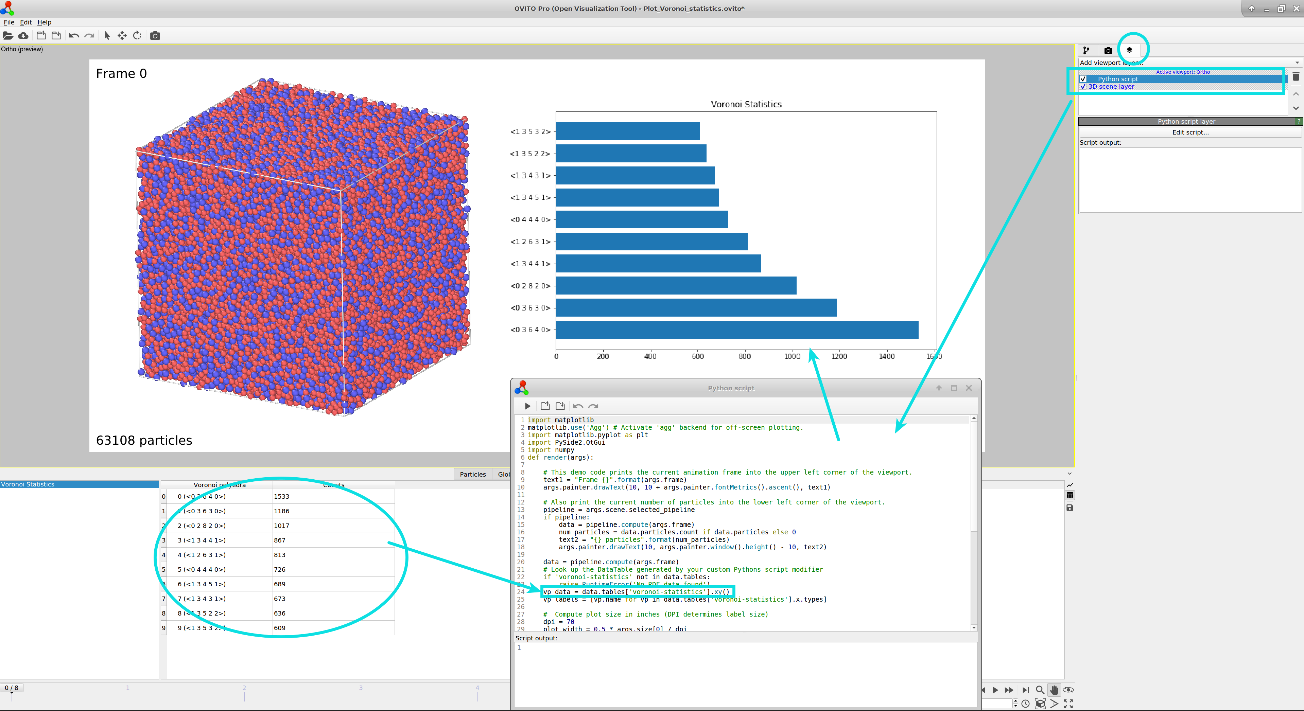The height and width of the screenshot is (711, 1304).
Task: Download a remote file via the cloud icon
Action: (x=23, y=35)
